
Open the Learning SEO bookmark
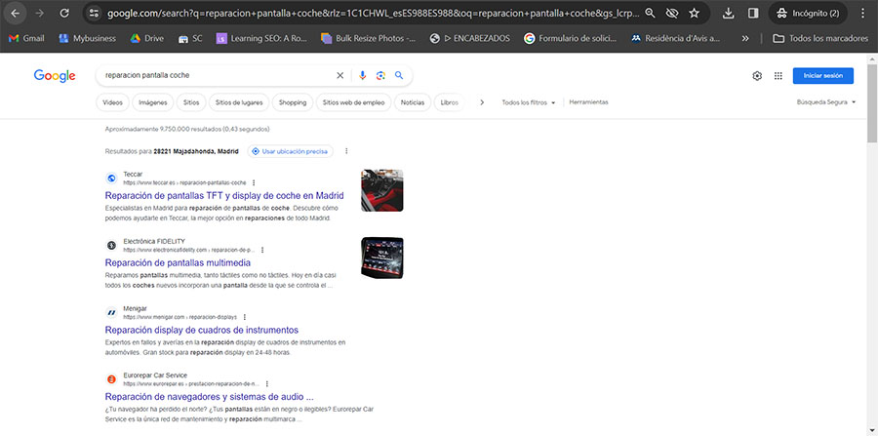[x=260, y=39]
